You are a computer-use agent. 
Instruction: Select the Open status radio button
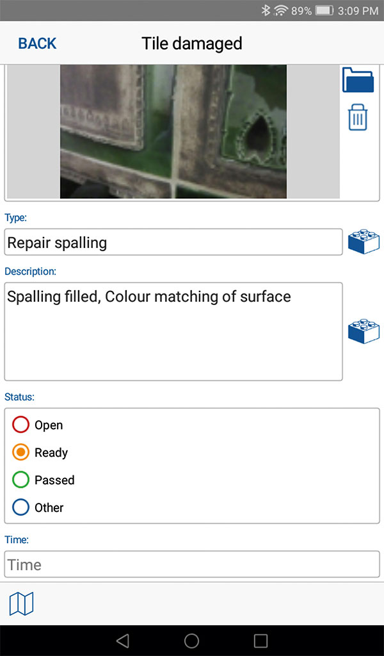tap(21, 425)
